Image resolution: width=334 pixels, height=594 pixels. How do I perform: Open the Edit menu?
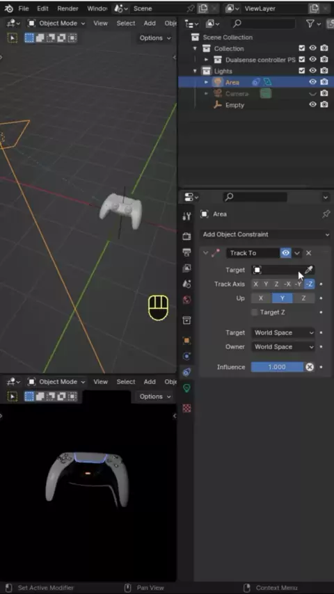coord(42,8)
